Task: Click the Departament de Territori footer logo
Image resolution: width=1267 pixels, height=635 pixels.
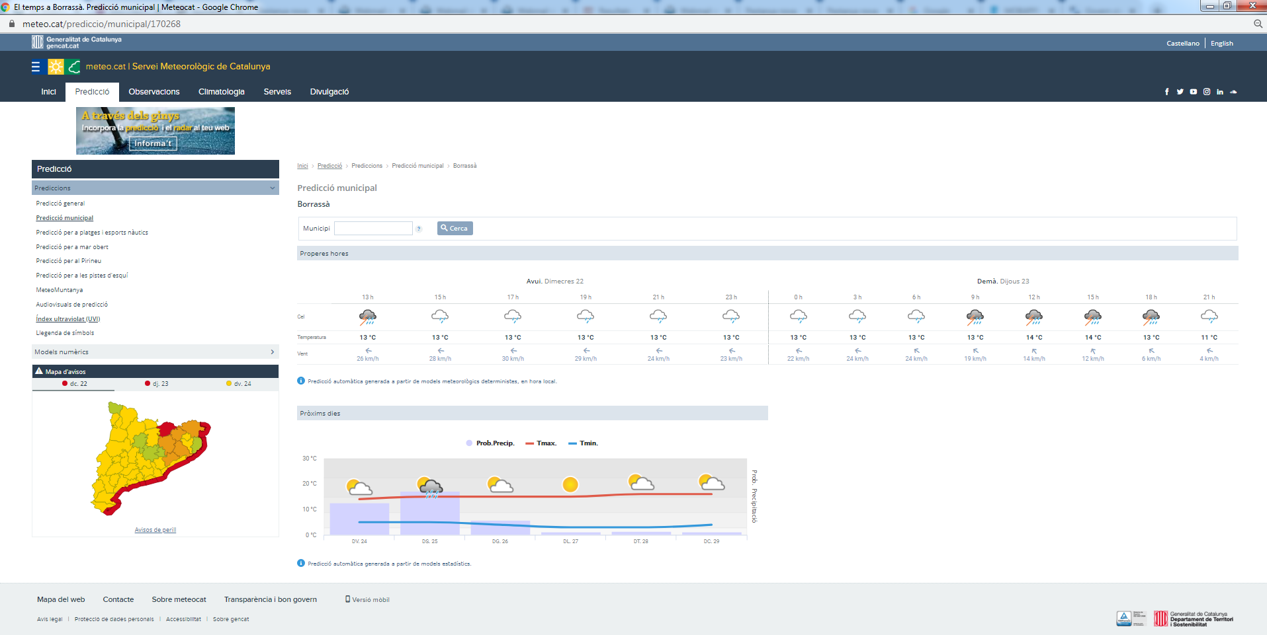Action: point(1194,618)
